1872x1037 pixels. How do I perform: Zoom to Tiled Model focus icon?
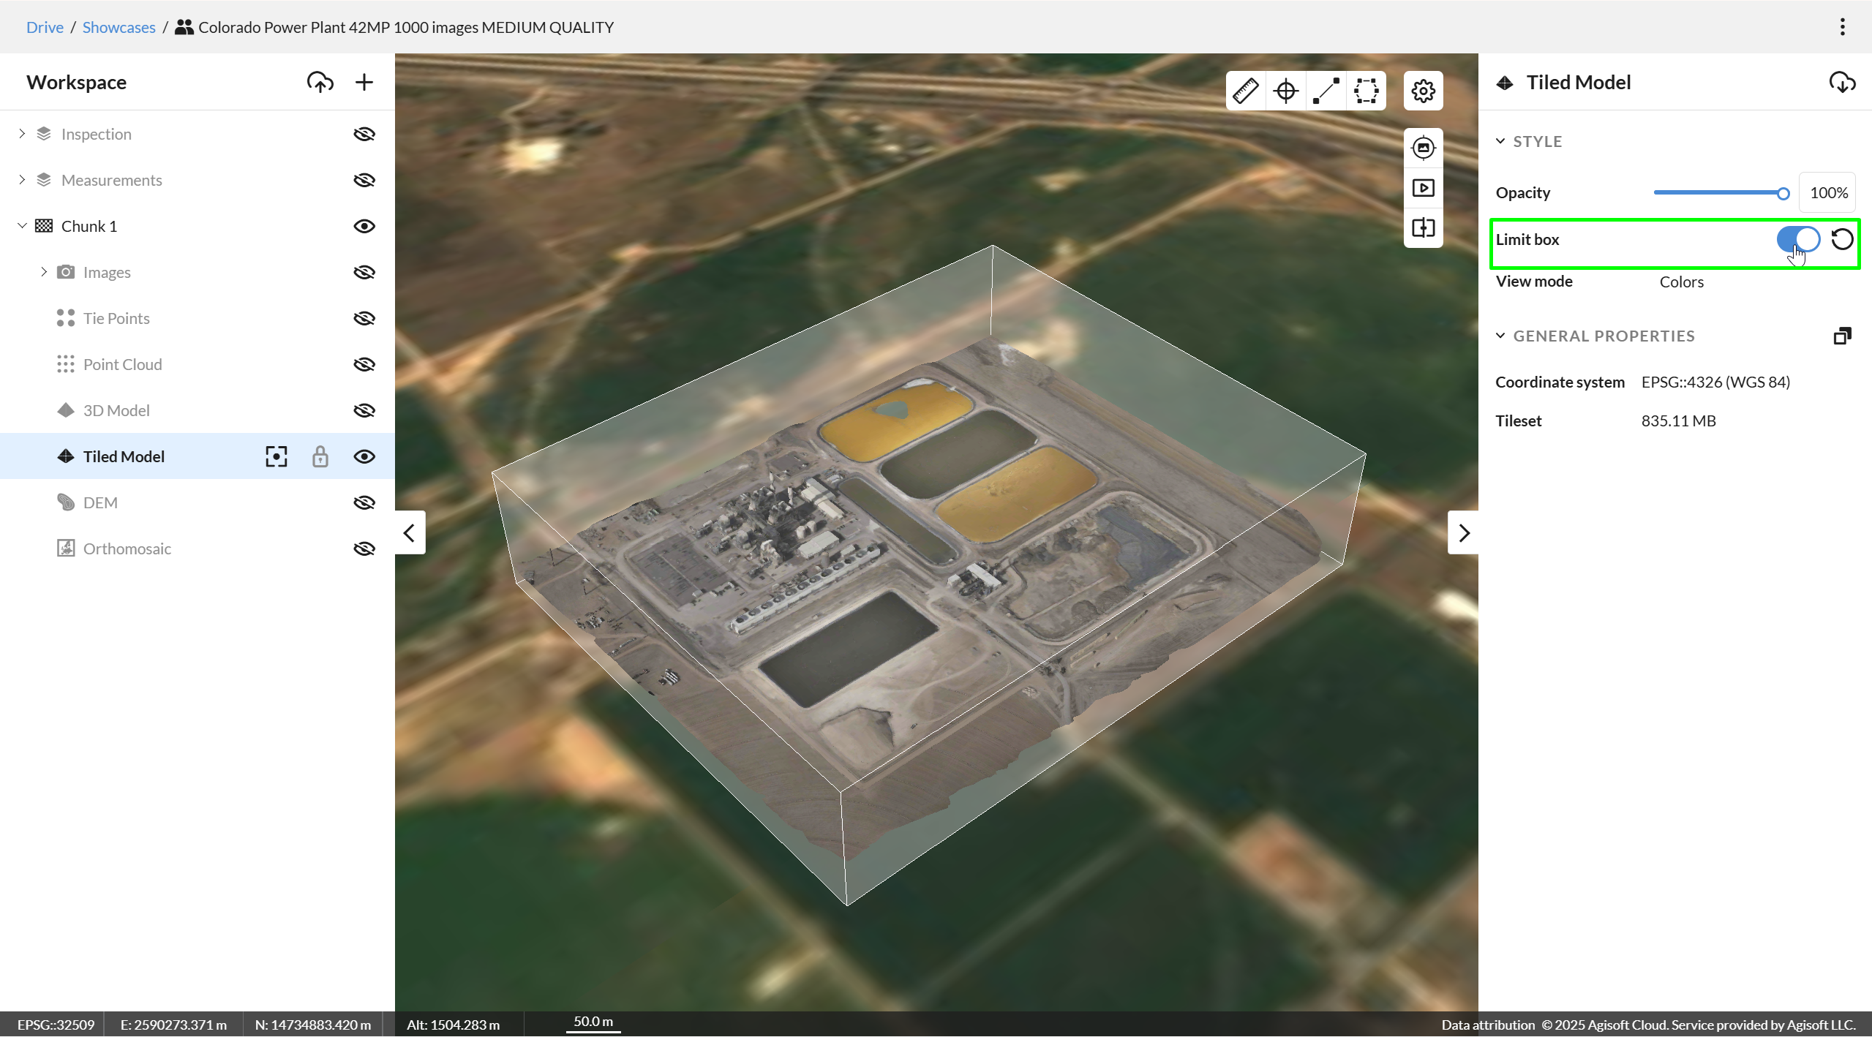click(276, 456)
